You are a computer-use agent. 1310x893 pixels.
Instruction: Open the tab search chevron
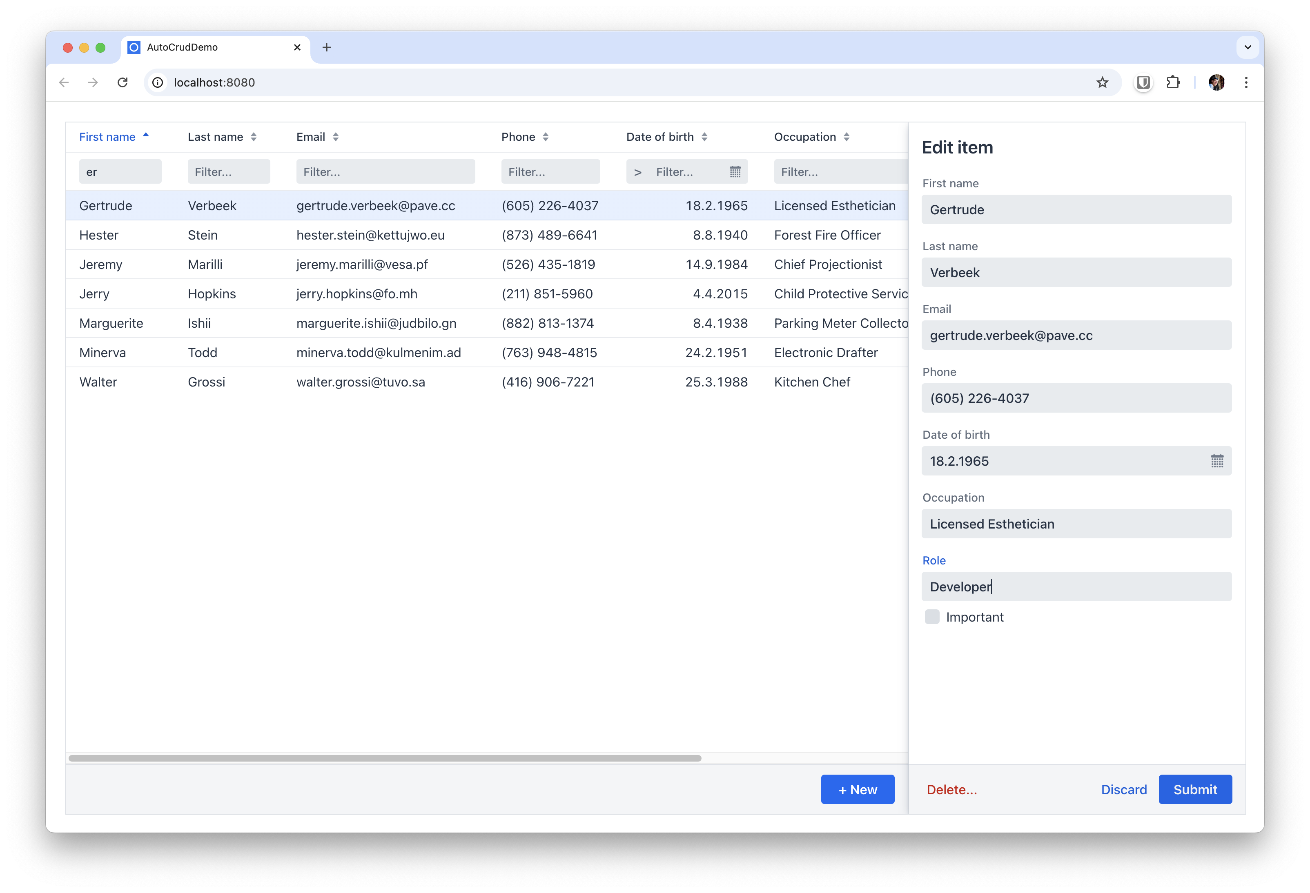coord(1248,47)
